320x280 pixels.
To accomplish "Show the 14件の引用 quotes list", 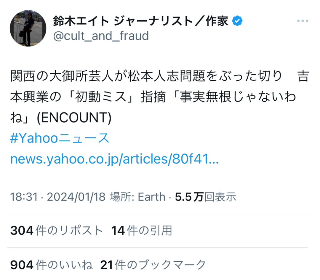I will tap(142, 231).
